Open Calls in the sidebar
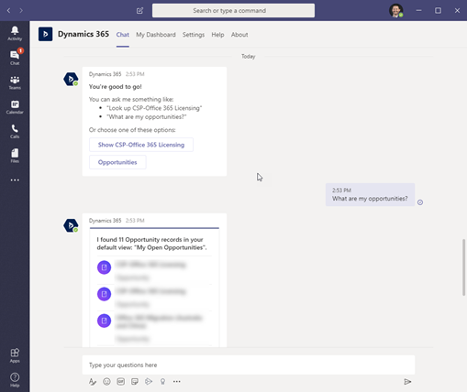The height and width of the screenshot is (392, 467). click(15, 131)
